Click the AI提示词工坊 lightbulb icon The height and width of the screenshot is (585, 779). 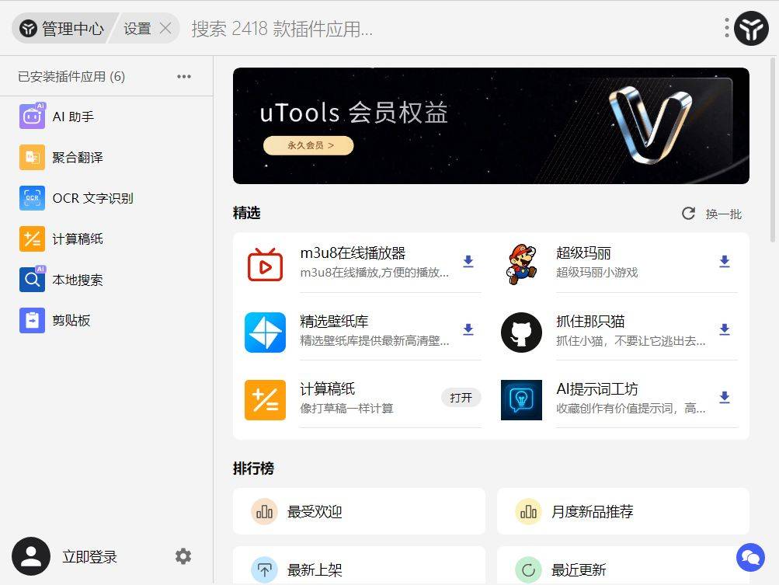pyautogui.click(x=522, y=400)
